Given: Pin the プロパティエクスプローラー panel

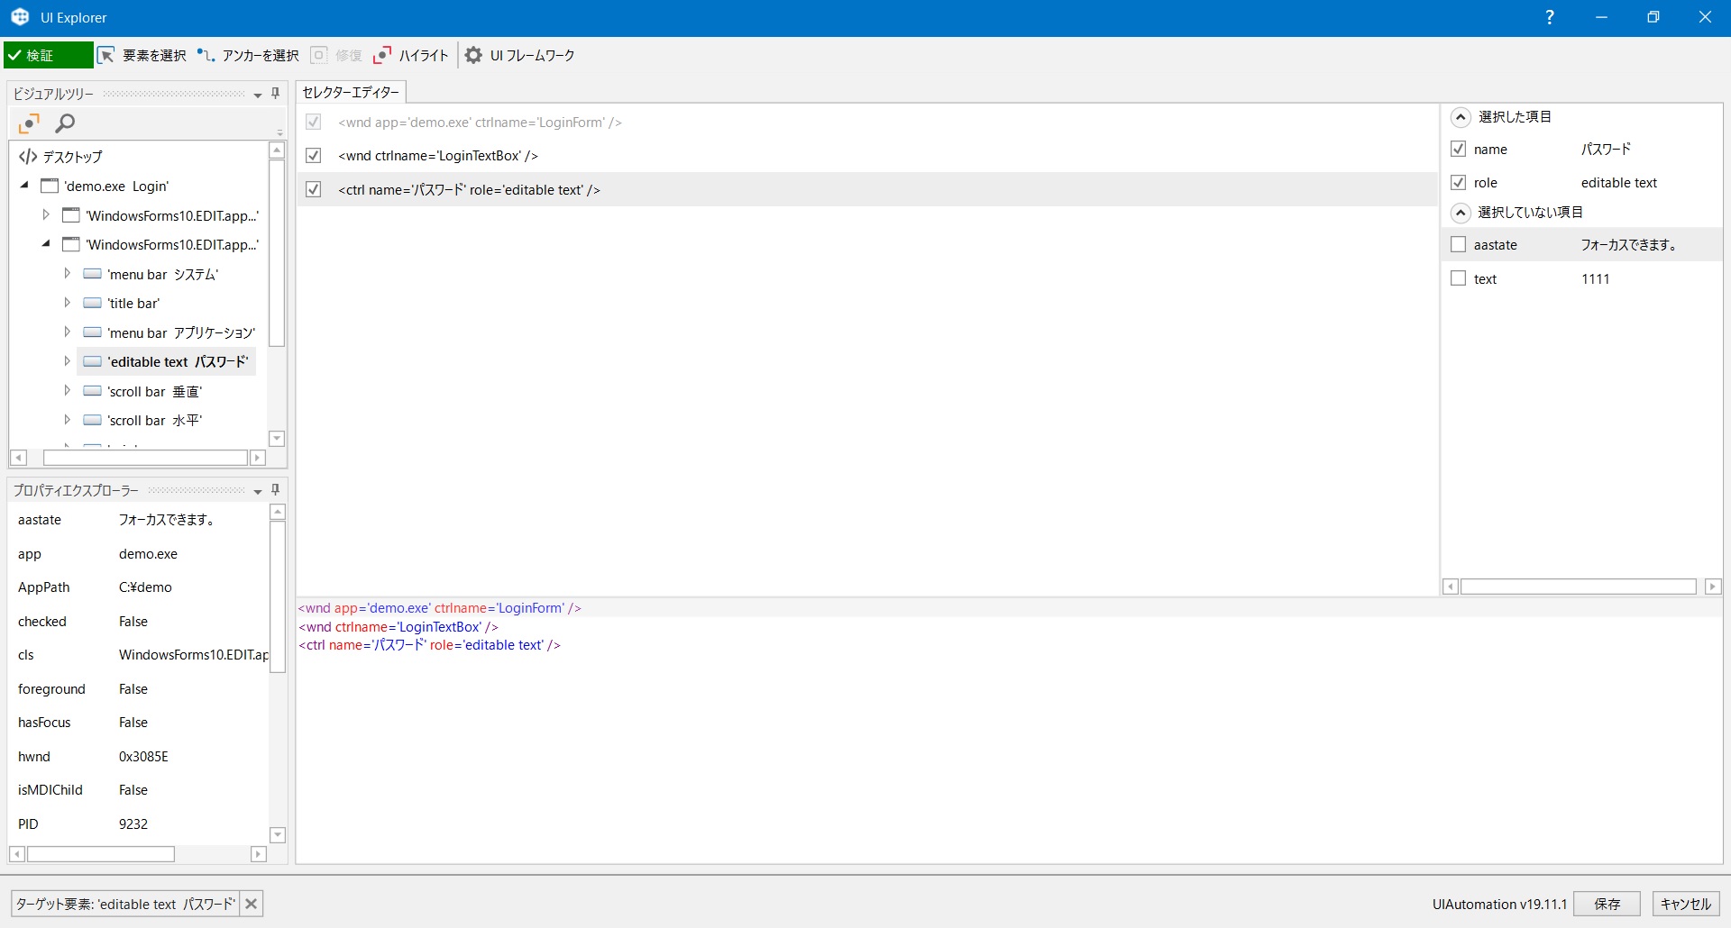Looking at the screenshot, I should tap(276, 489).
